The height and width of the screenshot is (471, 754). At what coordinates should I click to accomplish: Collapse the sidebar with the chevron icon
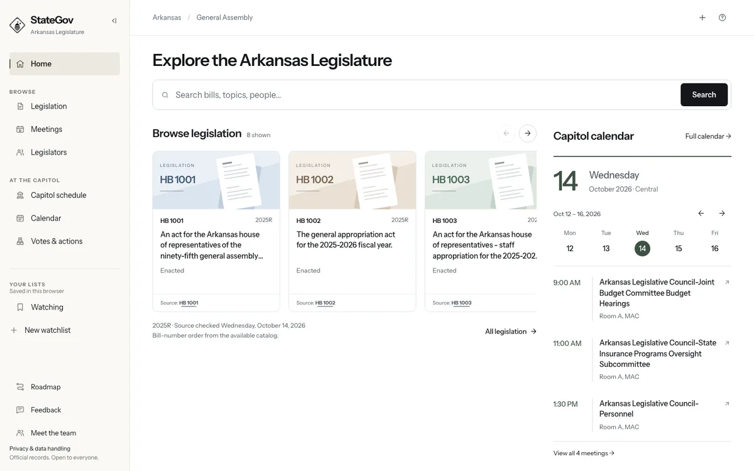click(114, 21)
